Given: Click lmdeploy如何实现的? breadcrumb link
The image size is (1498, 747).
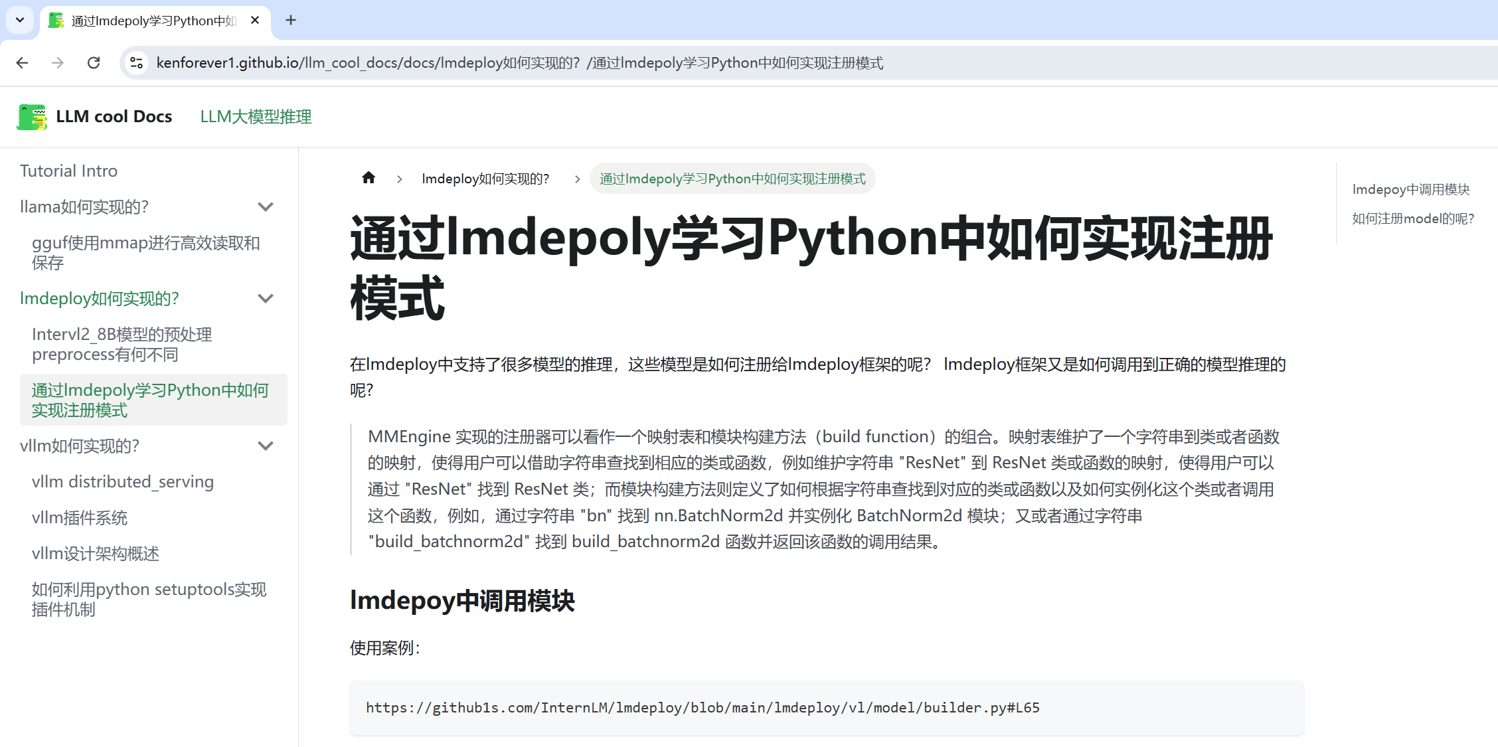Looking at the screenshot, I should (x=485, y=179).
